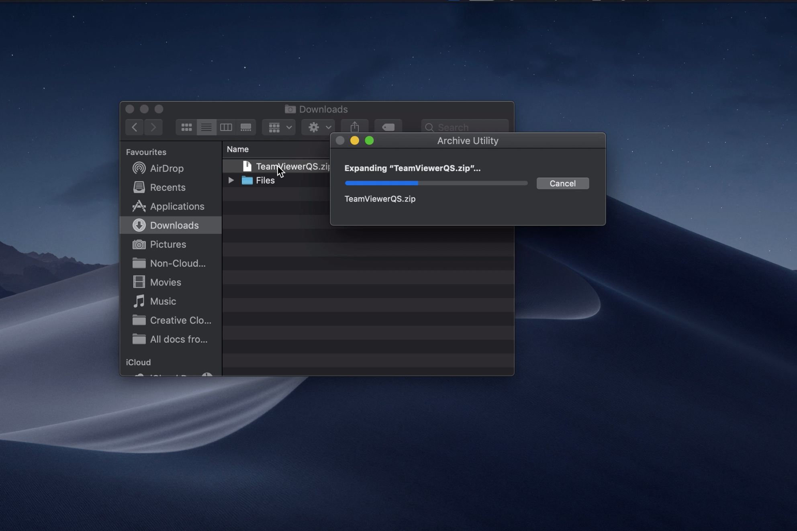Go back with the Finder back arrow
797x531 pixels.
(x=135, y=127)
